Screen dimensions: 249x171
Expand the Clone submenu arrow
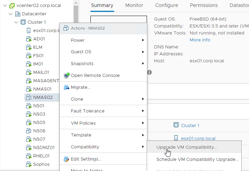pos(143,99)
